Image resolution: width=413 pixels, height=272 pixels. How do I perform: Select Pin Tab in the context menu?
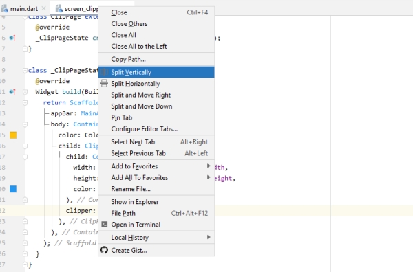156,117
